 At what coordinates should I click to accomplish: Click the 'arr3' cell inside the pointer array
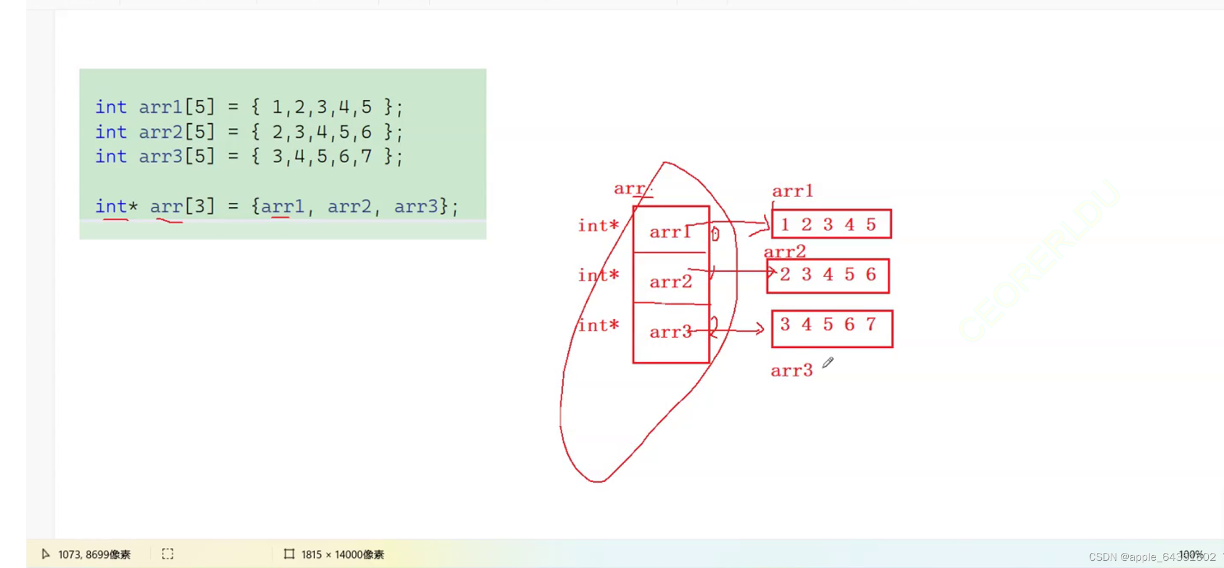671,333
